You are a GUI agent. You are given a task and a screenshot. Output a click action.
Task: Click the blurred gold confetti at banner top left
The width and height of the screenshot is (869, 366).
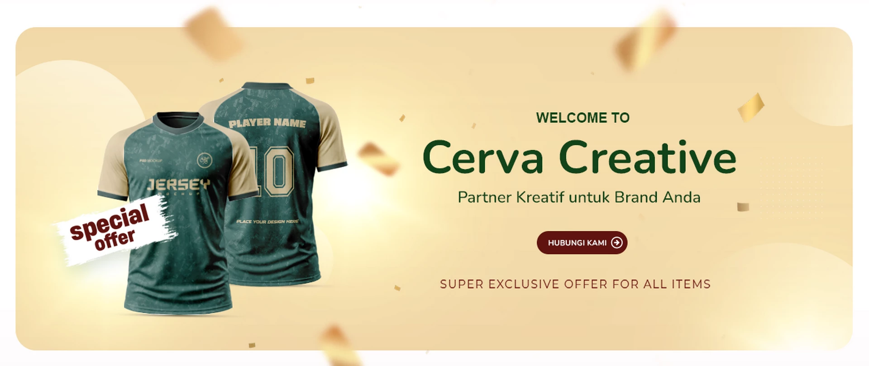pyautogui.click(x=213, y=33)
